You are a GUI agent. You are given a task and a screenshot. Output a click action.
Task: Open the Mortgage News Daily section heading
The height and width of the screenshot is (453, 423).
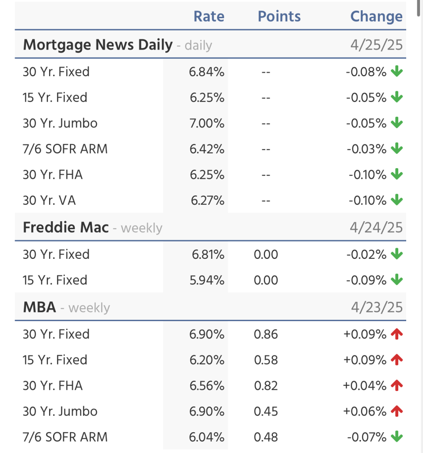pyautogui.click(x=97, y=45)
